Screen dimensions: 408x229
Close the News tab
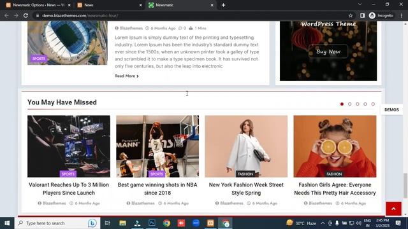(x=140, y=5)
